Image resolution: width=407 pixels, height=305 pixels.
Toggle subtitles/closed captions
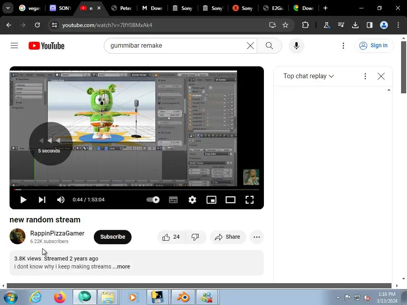(x=173, y=200)
